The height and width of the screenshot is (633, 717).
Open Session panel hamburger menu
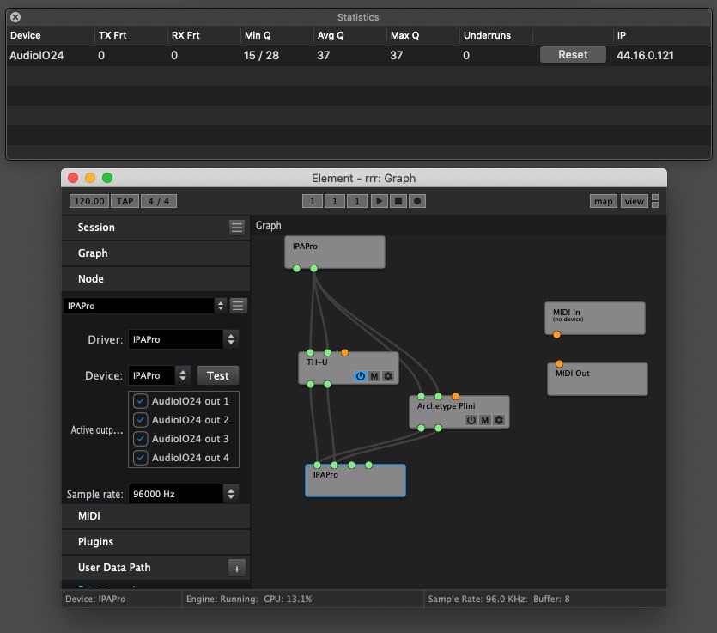pos(237,228)
